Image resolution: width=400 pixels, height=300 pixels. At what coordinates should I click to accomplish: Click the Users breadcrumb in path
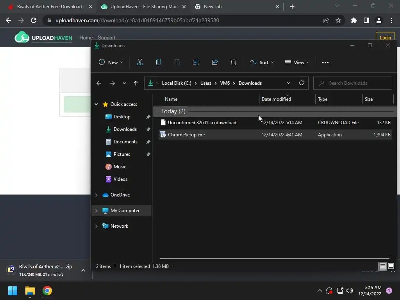point(205,83)
